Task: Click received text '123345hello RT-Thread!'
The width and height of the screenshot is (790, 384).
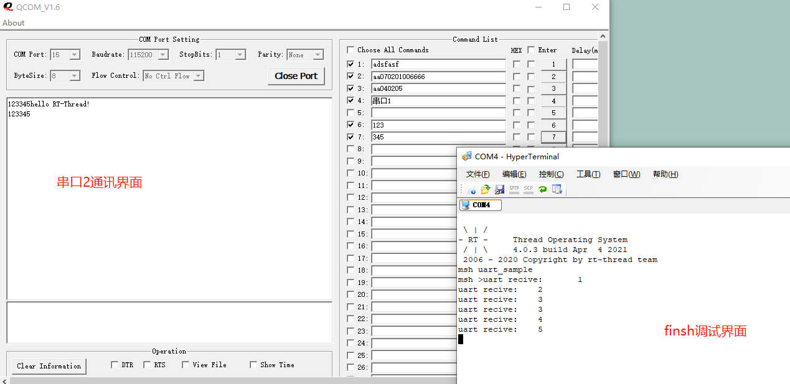Action: point(49,104)
